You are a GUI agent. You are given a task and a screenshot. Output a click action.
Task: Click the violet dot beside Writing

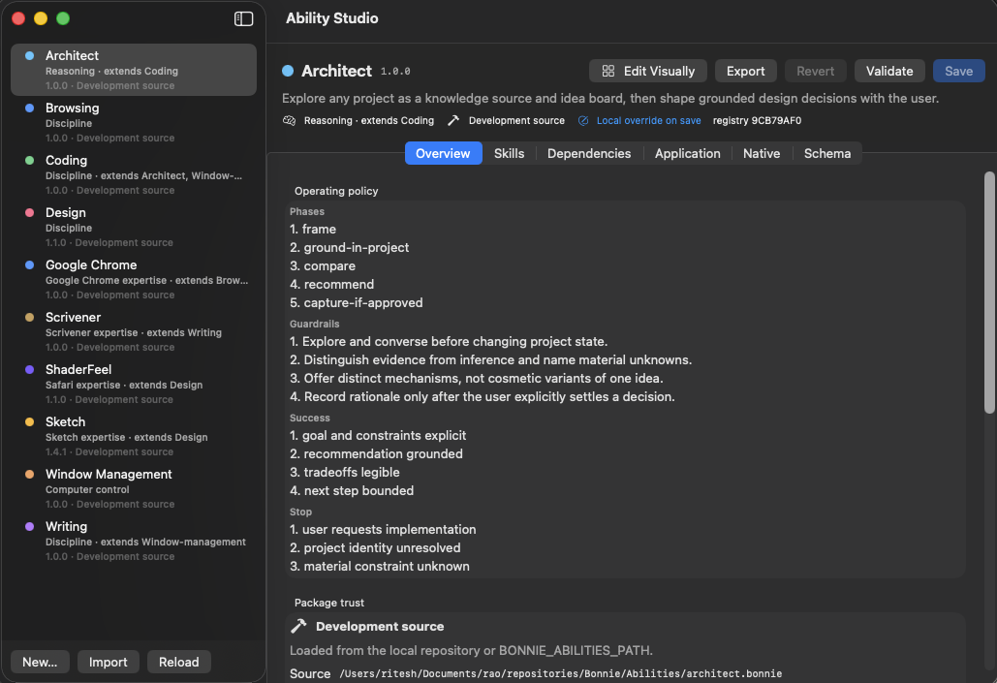point(29,526)
